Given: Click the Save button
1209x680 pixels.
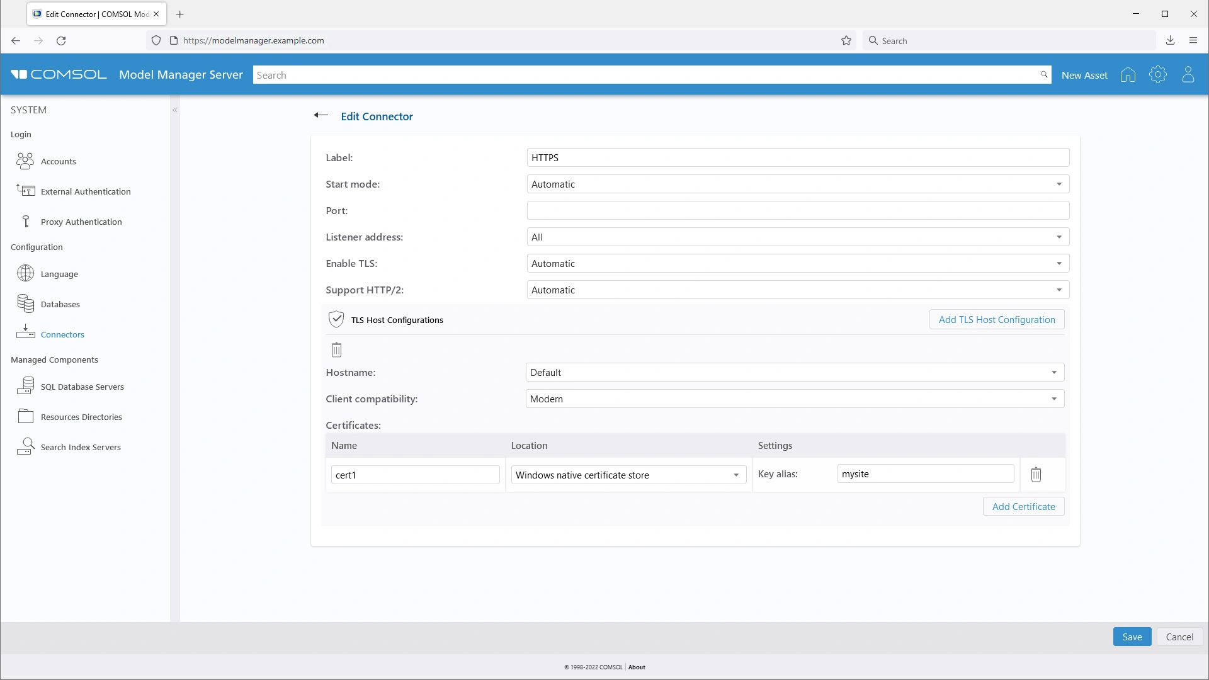Looking at the screenshot, I should pyautogui.click(x=1132, y=637).
